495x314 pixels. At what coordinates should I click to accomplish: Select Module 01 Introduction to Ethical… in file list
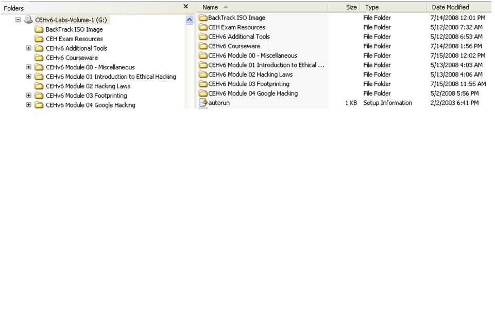[266, 65]
